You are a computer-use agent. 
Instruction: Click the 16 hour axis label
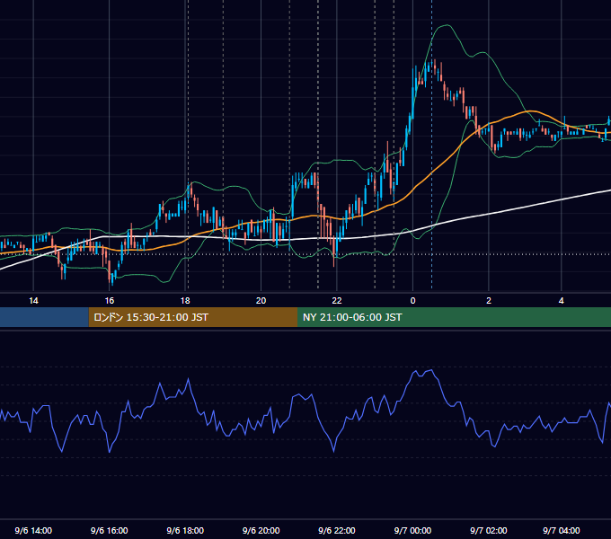point(110,301)
